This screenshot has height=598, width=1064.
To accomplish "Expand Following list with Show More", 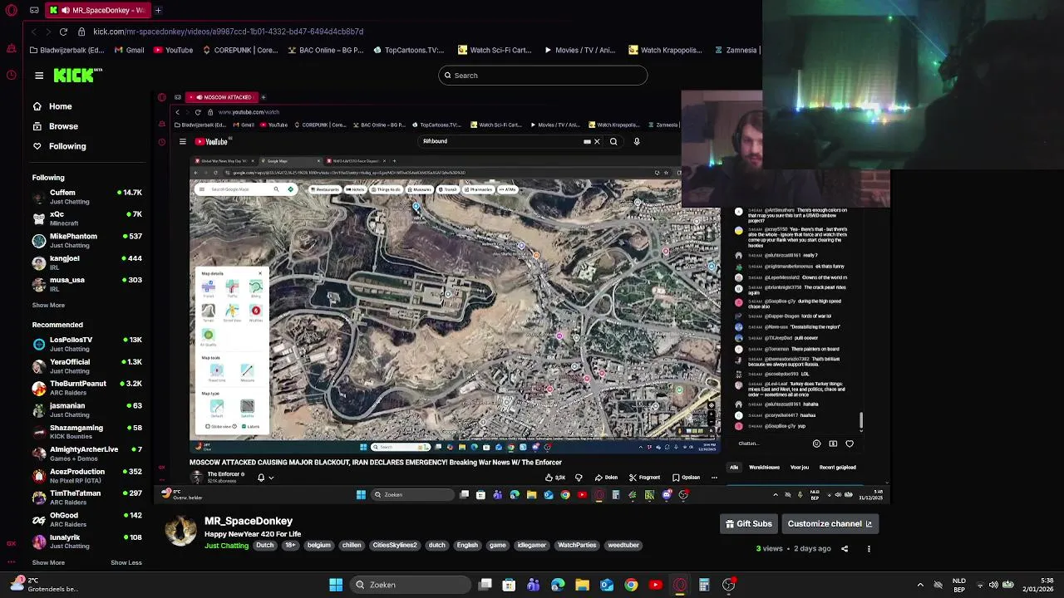I will click(48, 305).
